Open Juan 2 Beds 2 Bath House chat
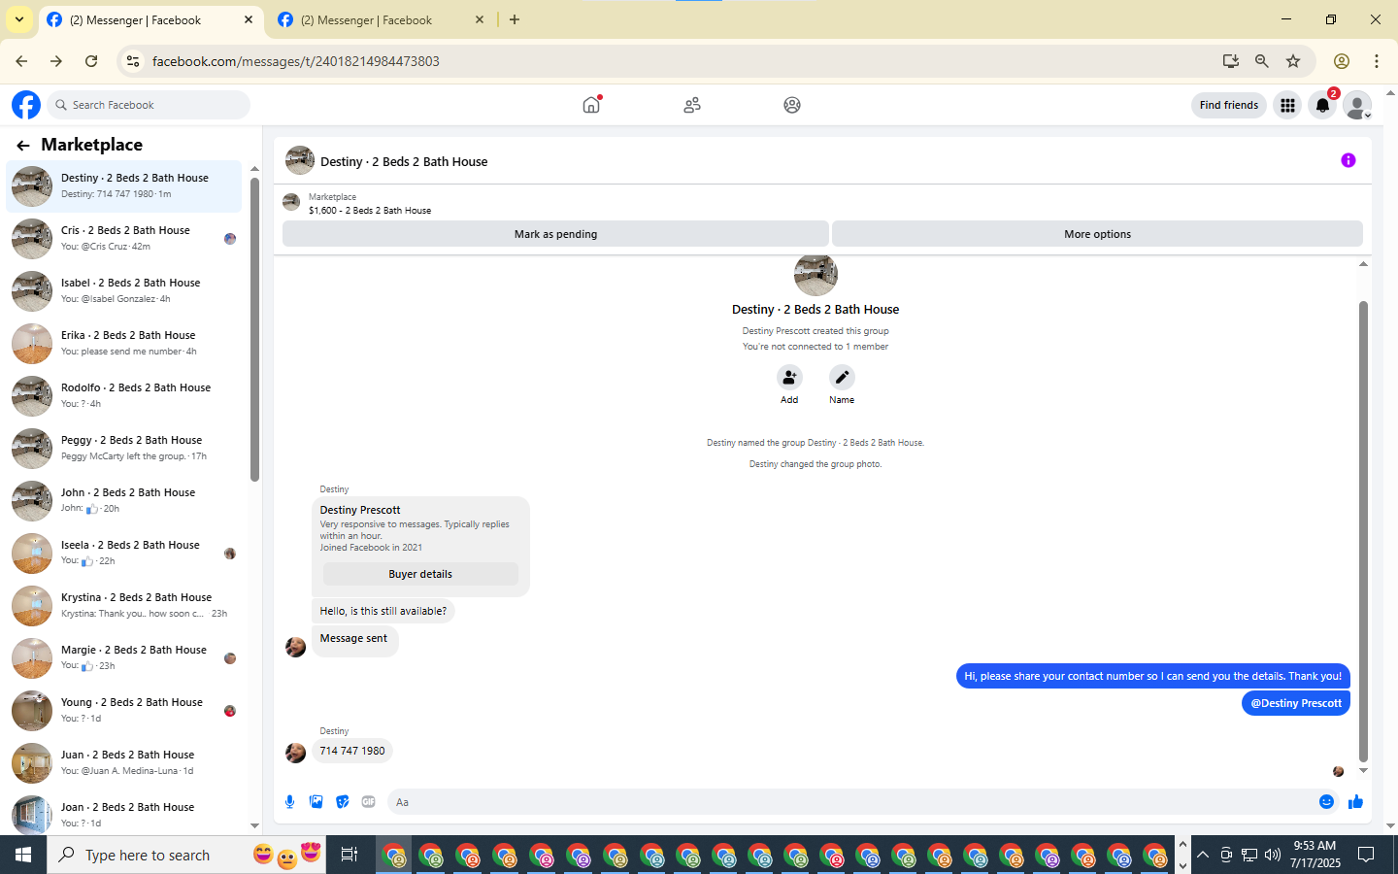1398x874 pixels. [x=124, y=763]
